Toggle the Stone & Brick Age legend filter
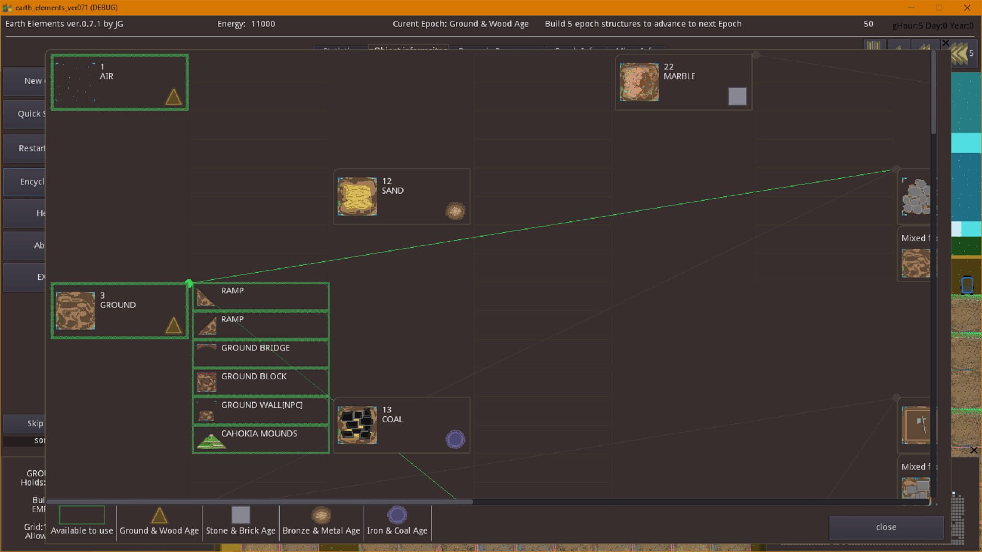 coord(240,515)
